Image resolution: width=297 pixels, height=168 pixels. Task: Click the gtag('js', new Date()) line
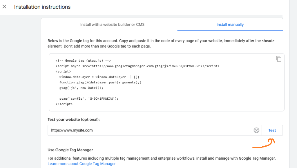pyautogui.click(x=81, y=88)
